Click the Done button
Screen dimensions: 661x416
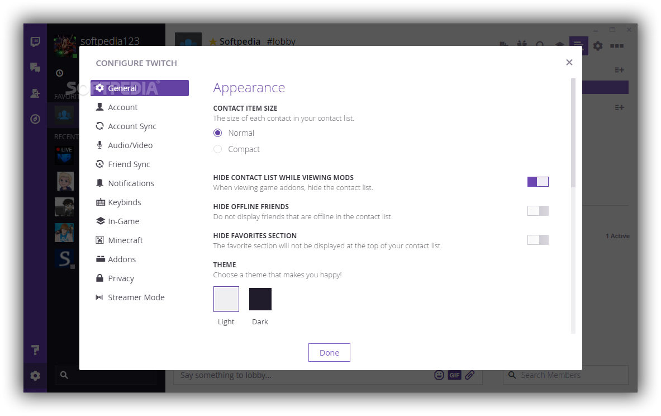click(329, 353)
